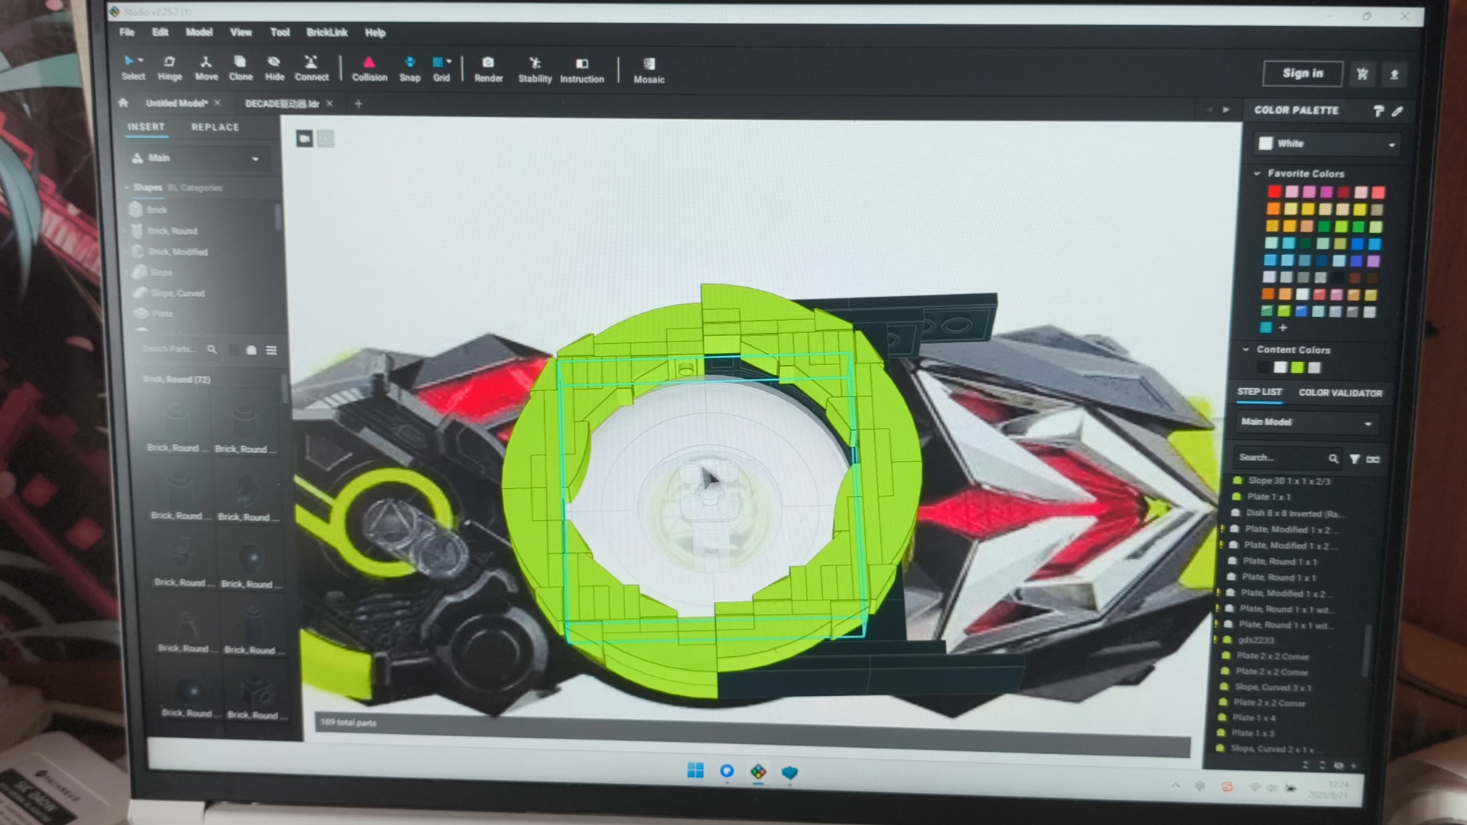Open the File menu
1467x825 pixels.
click(x=127, y=32)
